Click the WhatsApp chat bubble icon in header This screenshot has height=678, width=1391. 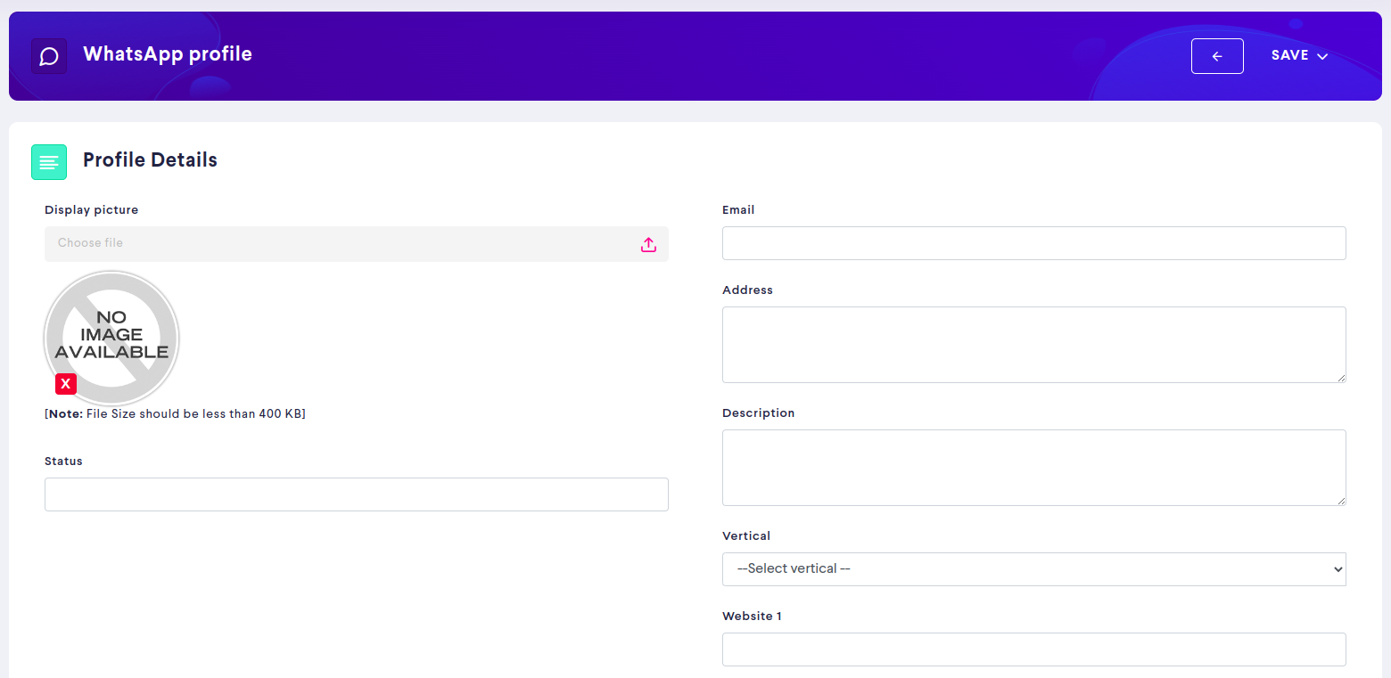(49, 55)
